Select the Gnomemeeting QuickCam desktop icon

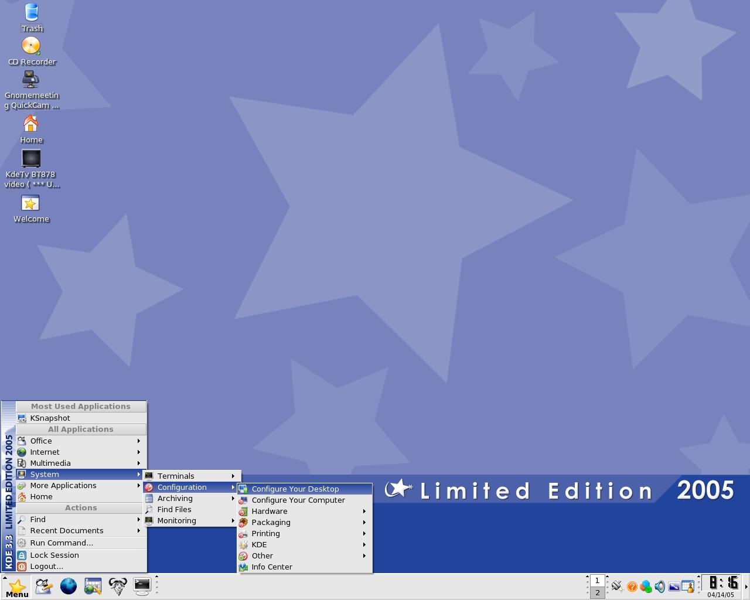click(x=32, y=90)
